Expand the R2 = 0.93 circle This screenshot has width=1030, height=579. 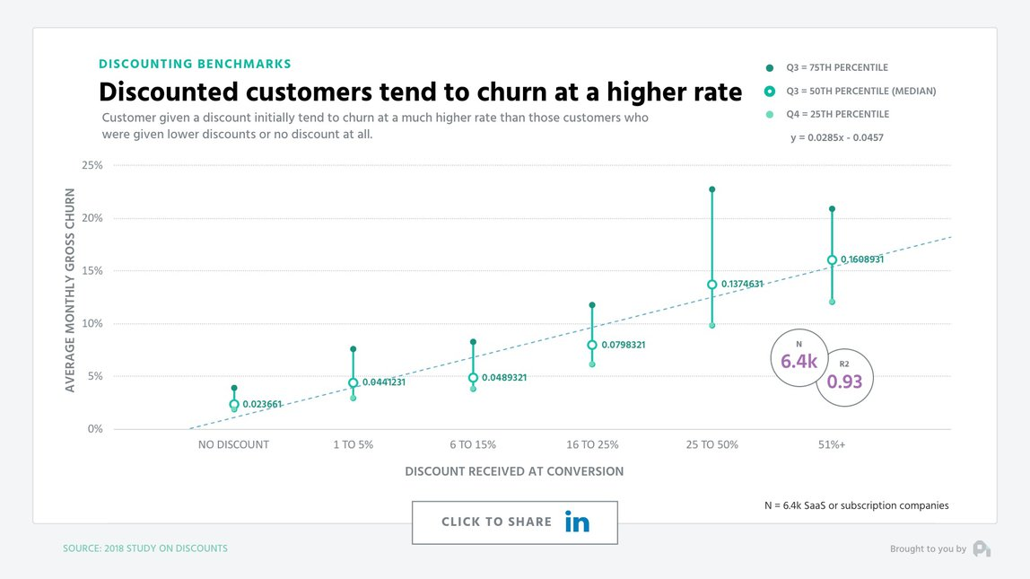844,378
